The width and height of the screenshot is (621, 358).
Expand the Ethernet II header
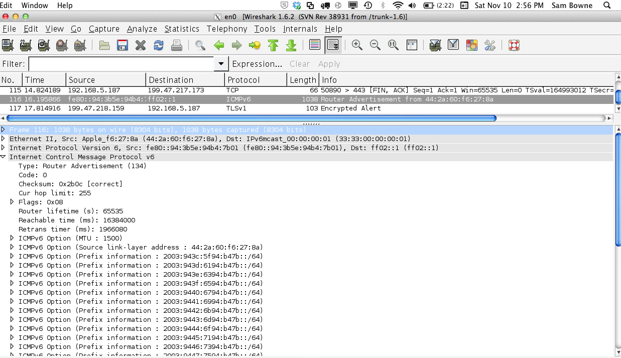coord(4,139)
